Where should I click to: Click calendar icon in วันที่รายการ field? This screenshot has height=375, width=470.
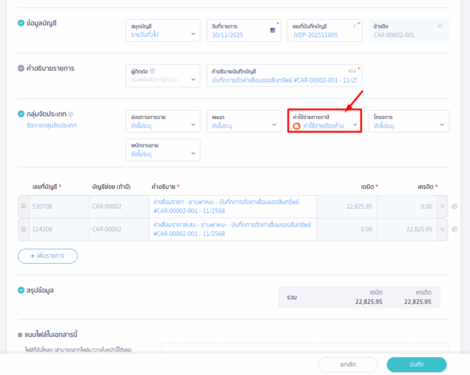point(273,30)
